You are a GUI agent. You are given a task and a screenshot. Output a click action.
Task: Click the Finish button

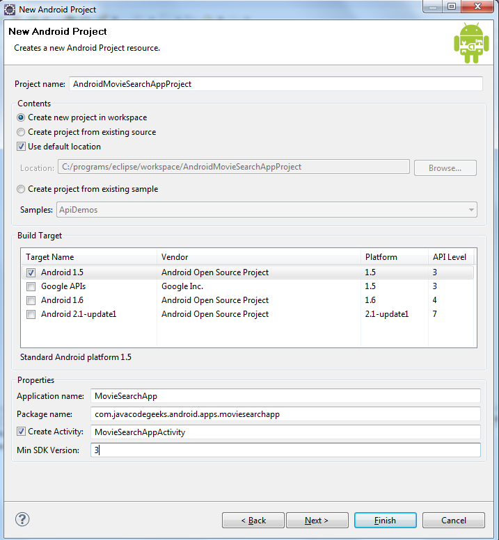click(385, 520)
